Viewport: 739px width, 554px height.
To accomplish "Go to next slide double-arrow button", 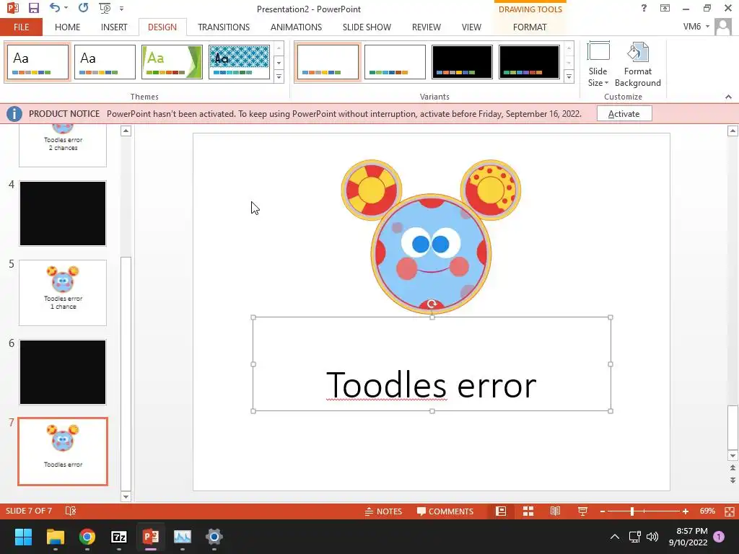I will pos(733,480).
